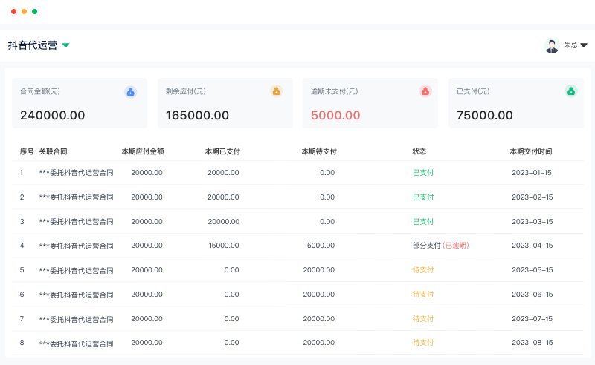Open the contract link in row 6

click(77, 295)
